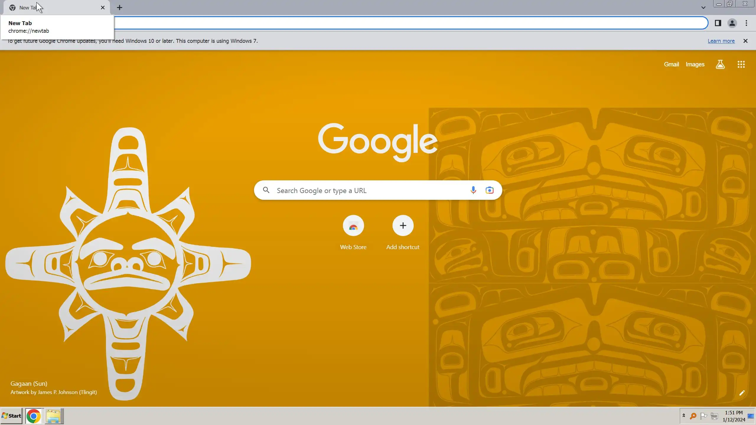
Task: Toggle the Chrome side panel
Action: pyautogui.click(x=718, y=23)
